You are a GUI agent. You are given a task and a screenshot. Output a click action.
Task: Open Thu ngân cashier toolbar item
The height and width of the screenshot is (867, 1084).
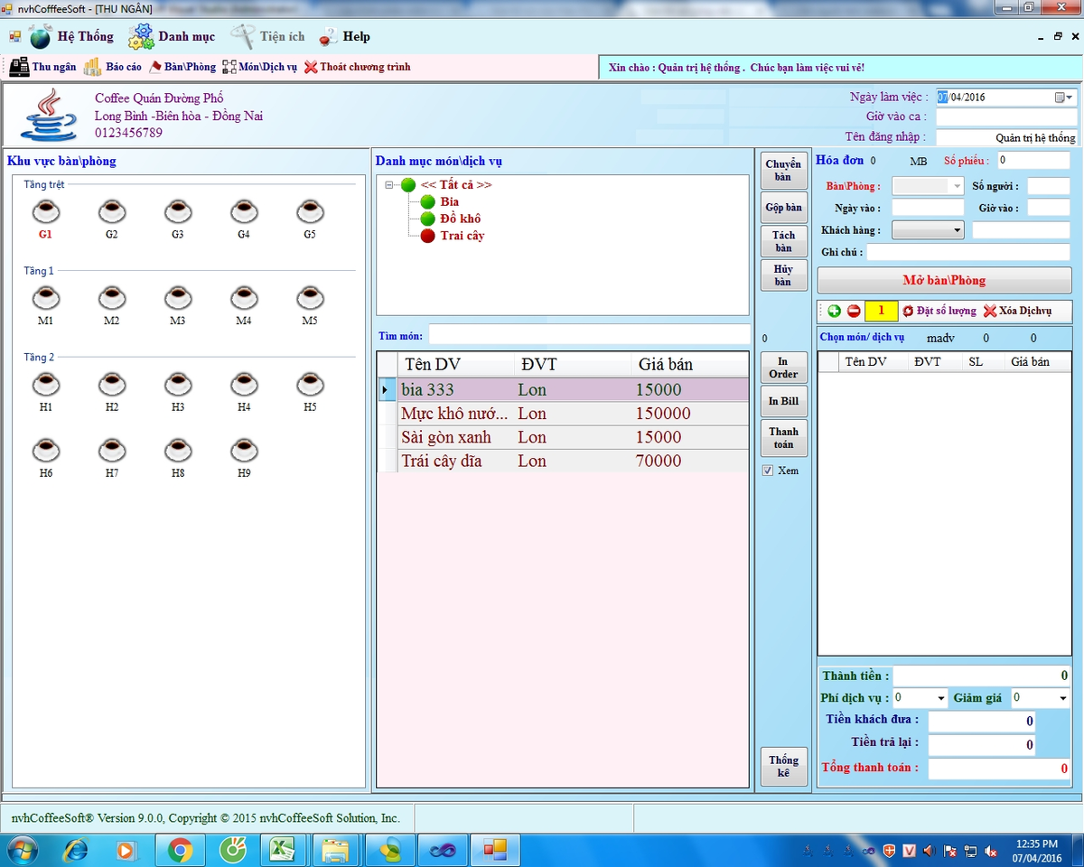[42, 67]
